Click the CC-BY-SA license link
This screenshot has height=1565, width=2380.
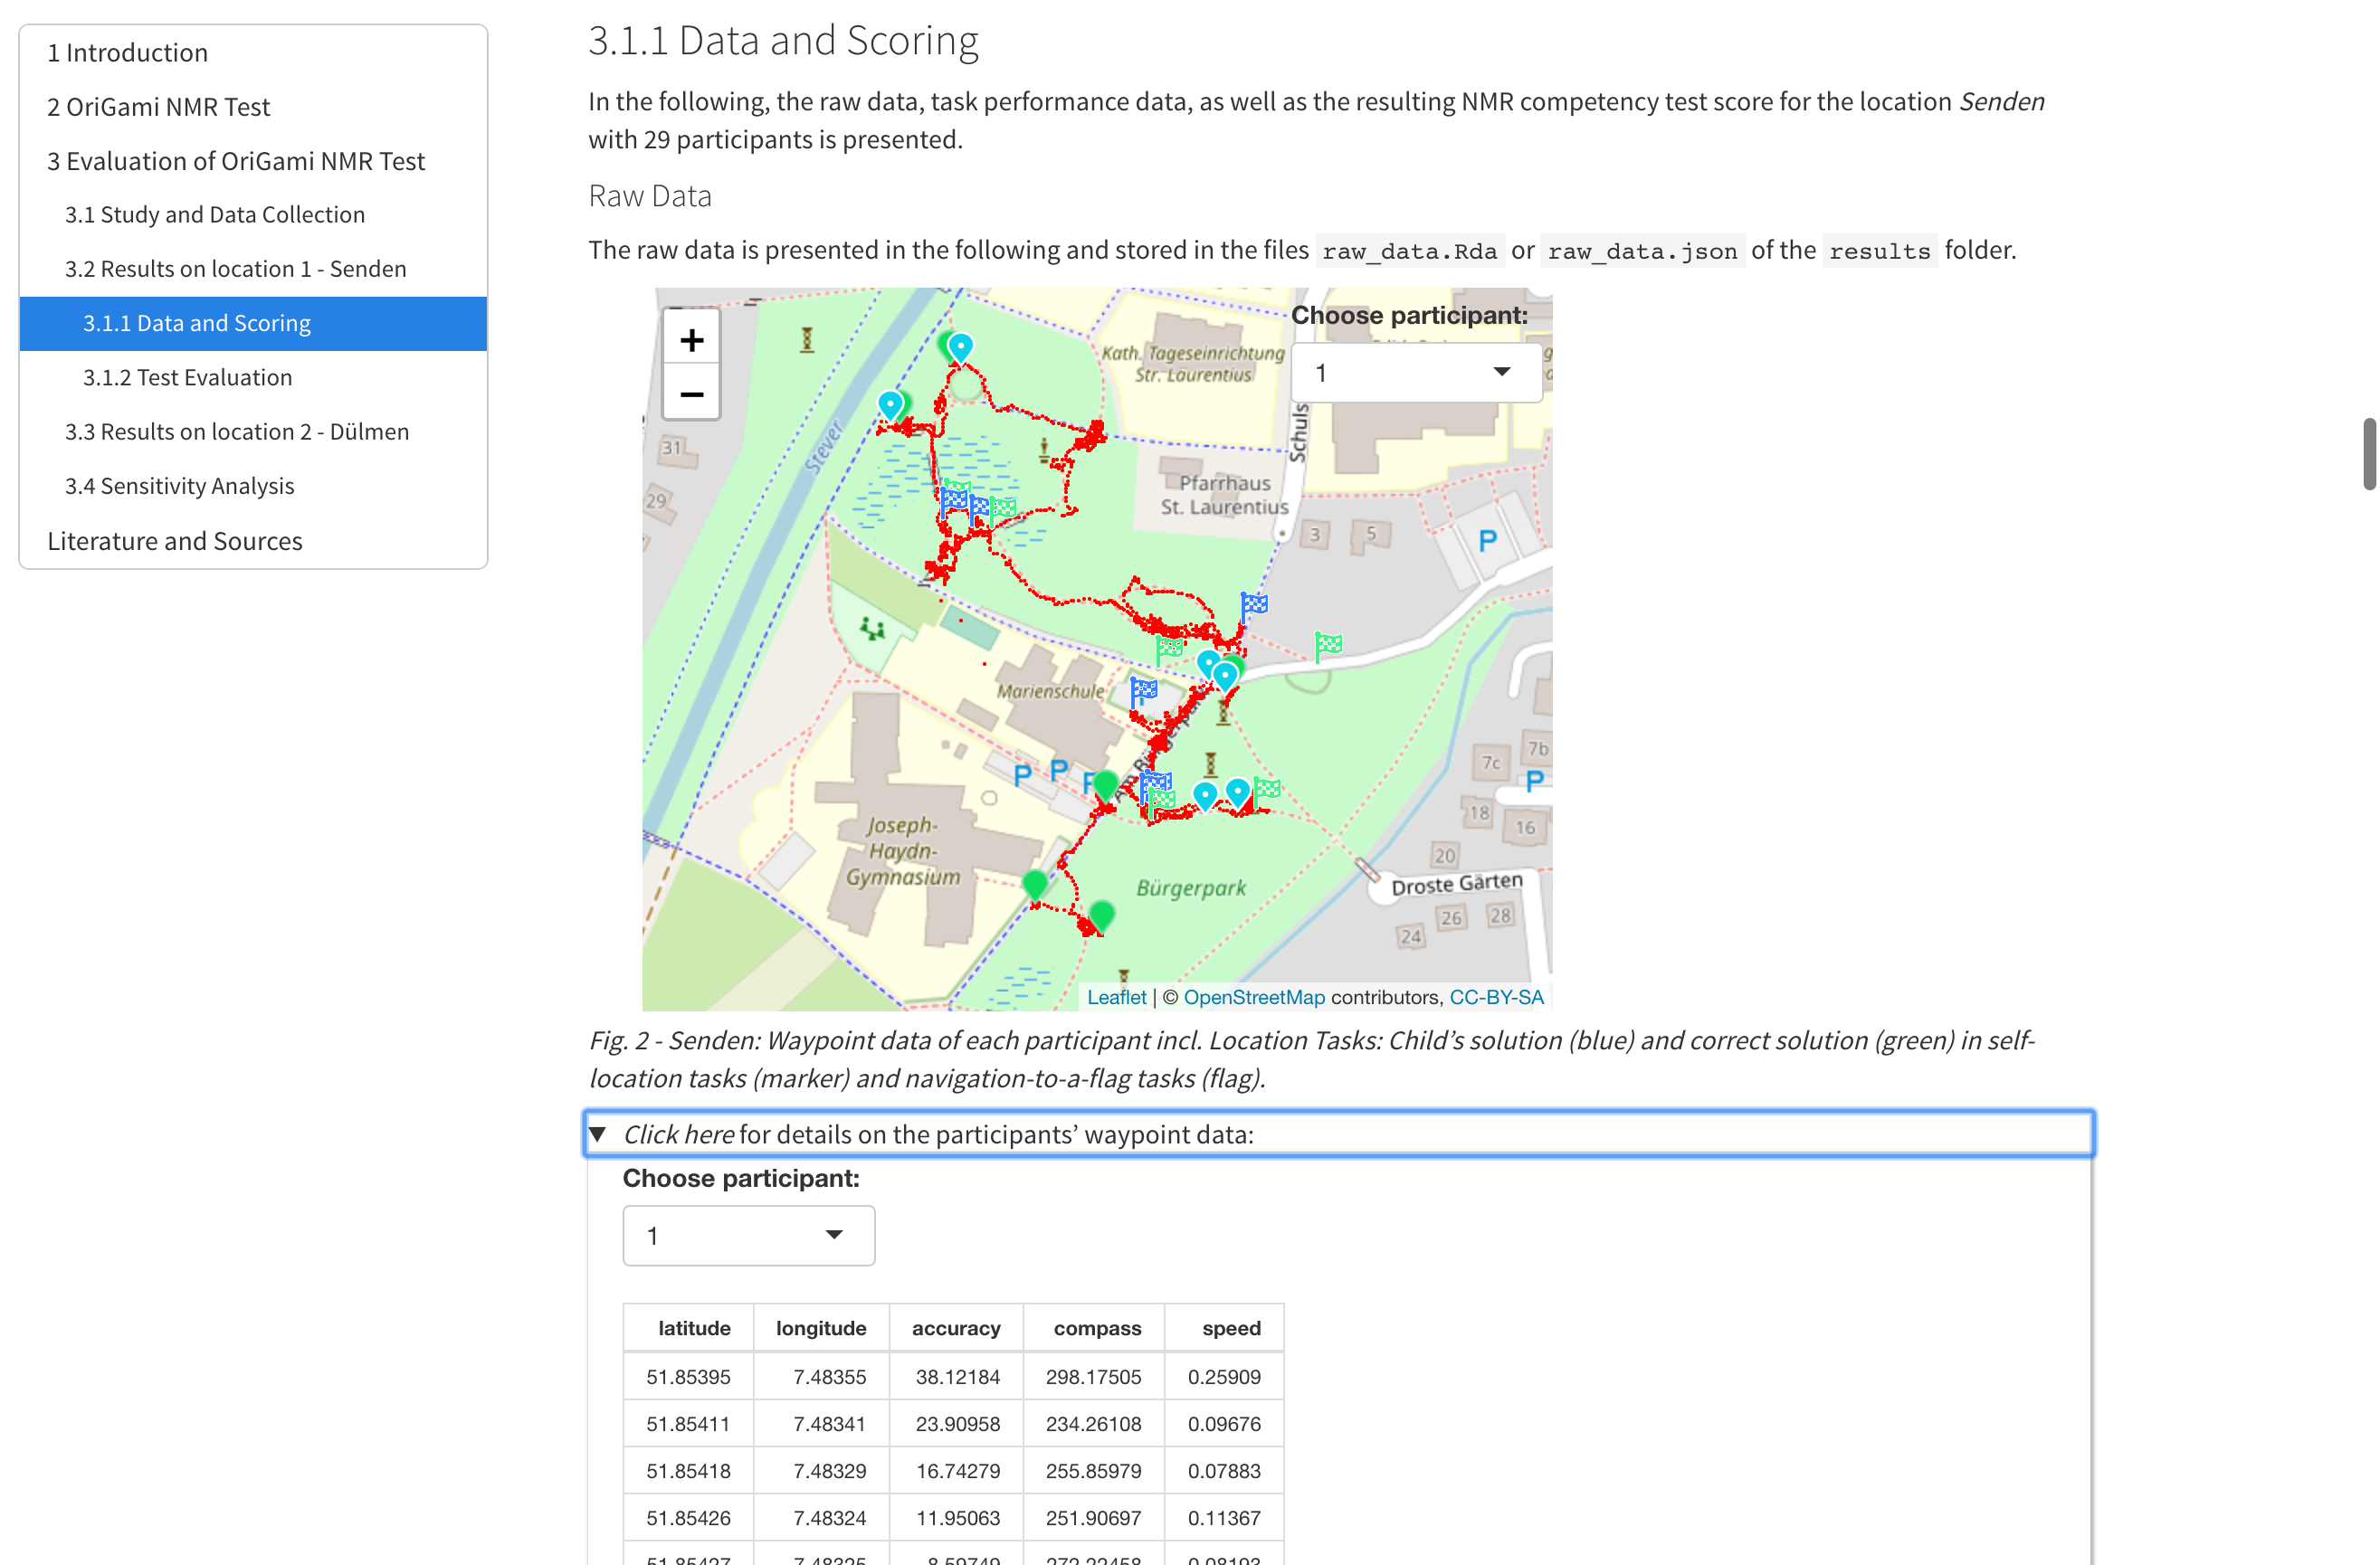(x=1496, y=996)
